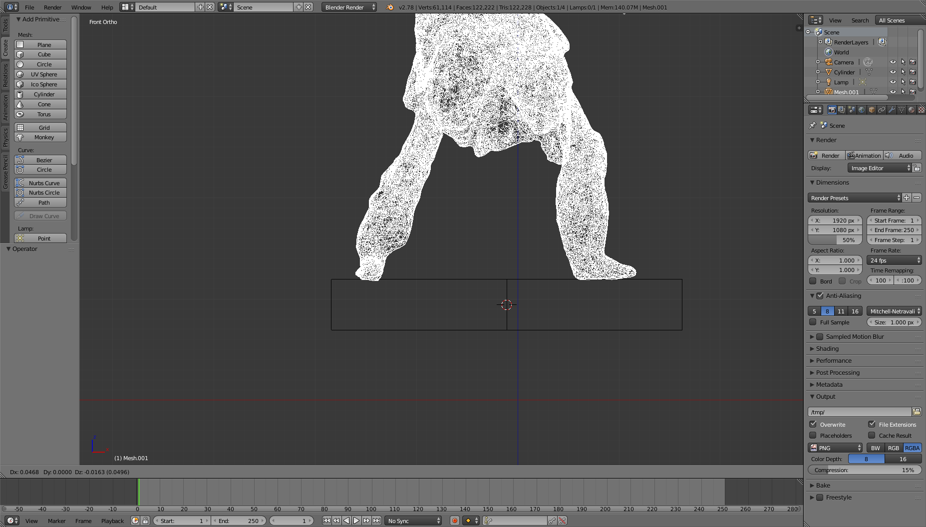
Task: Remove render preset with minus icon
Action: click(917, 198)
